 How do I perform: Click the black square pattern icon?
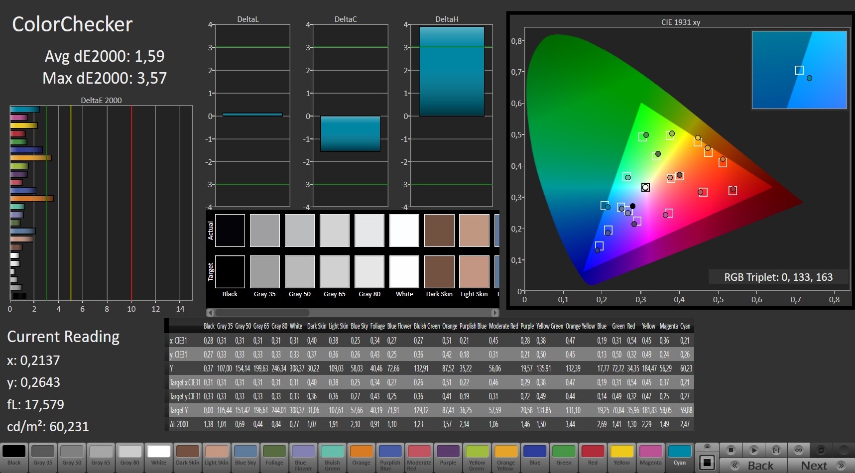(707, 463)
